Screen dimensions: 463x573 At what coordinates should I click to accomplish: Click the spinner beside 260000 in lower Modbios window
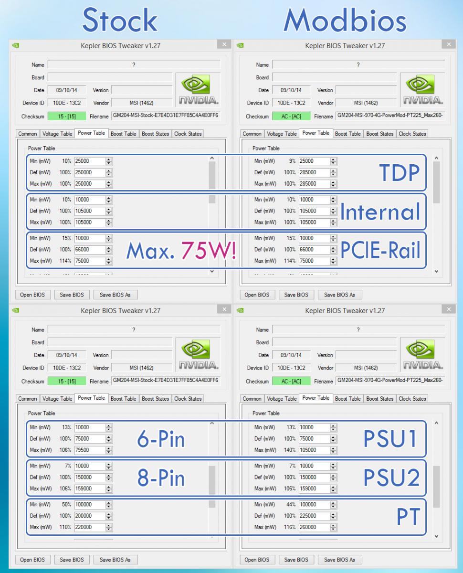click(x=334, y=527)
